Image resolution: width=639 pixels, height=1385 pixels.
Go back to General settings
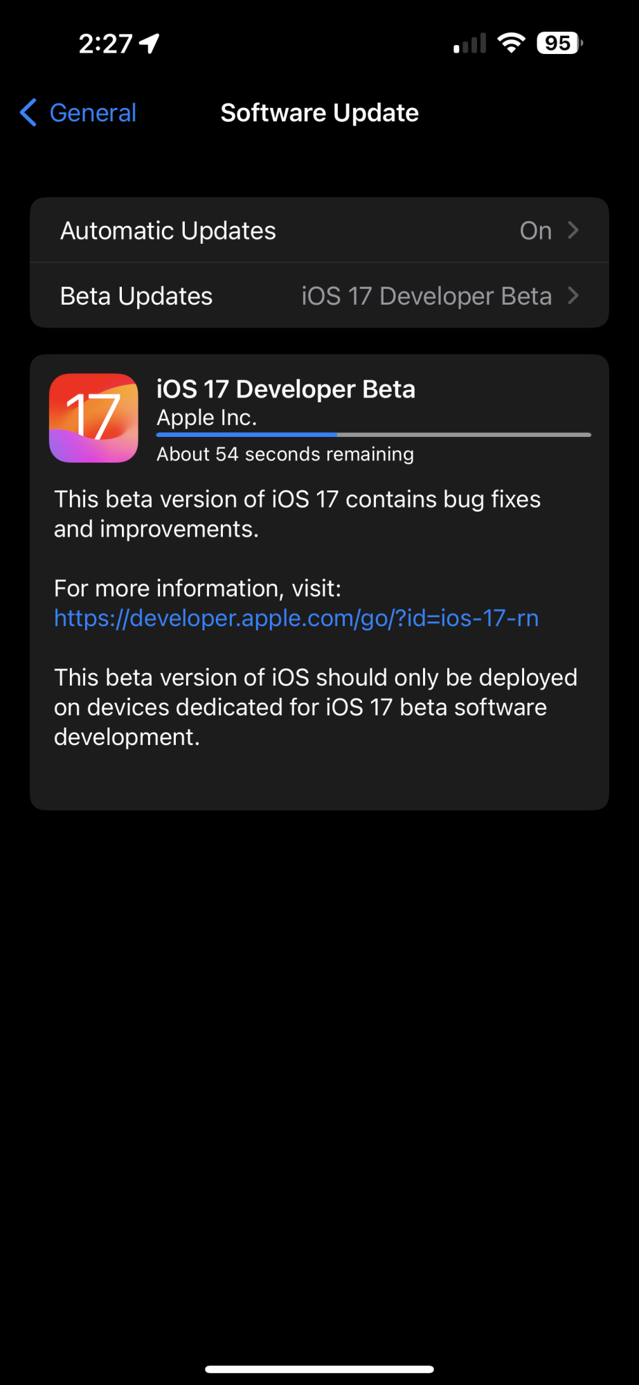click(x=78, y=112)
